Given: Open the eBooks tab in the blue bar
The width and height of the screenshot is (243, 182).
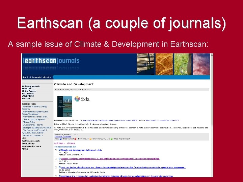Looking at the screenshot, I should click(x=47, y=77).
